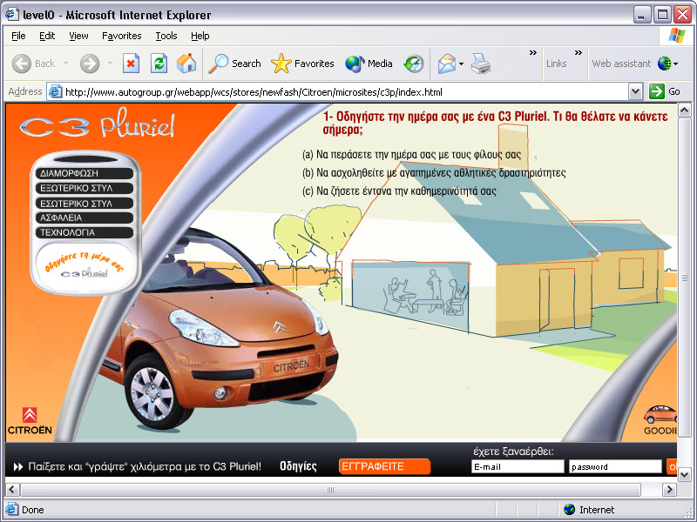Click the Back navigation arrow icon
Screen dimensions: 697x522
[x=21, y=64]
